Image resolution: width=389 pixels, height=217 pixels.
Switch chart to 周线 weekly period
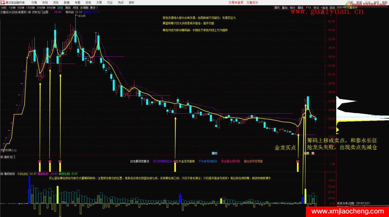[68, 7]
